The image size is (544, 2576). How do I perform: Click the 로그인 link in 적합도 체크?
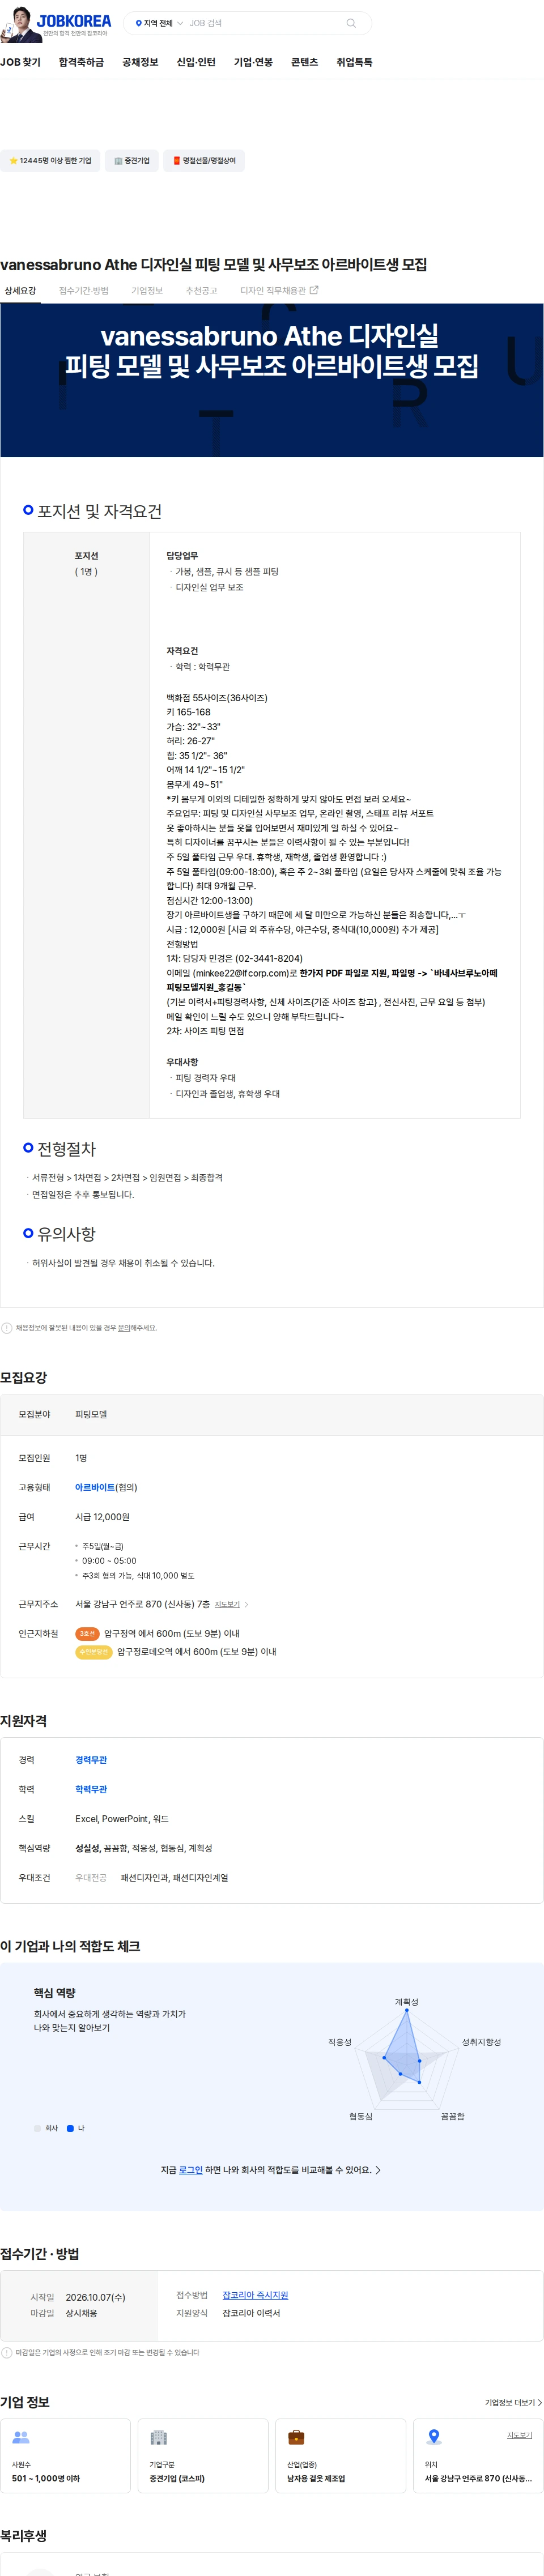pos(191,2170)
